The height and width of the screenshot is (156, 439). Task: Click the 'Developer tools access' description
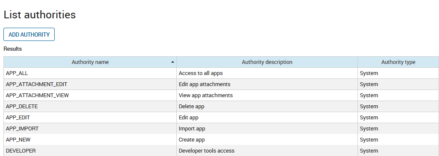[206, 151]
